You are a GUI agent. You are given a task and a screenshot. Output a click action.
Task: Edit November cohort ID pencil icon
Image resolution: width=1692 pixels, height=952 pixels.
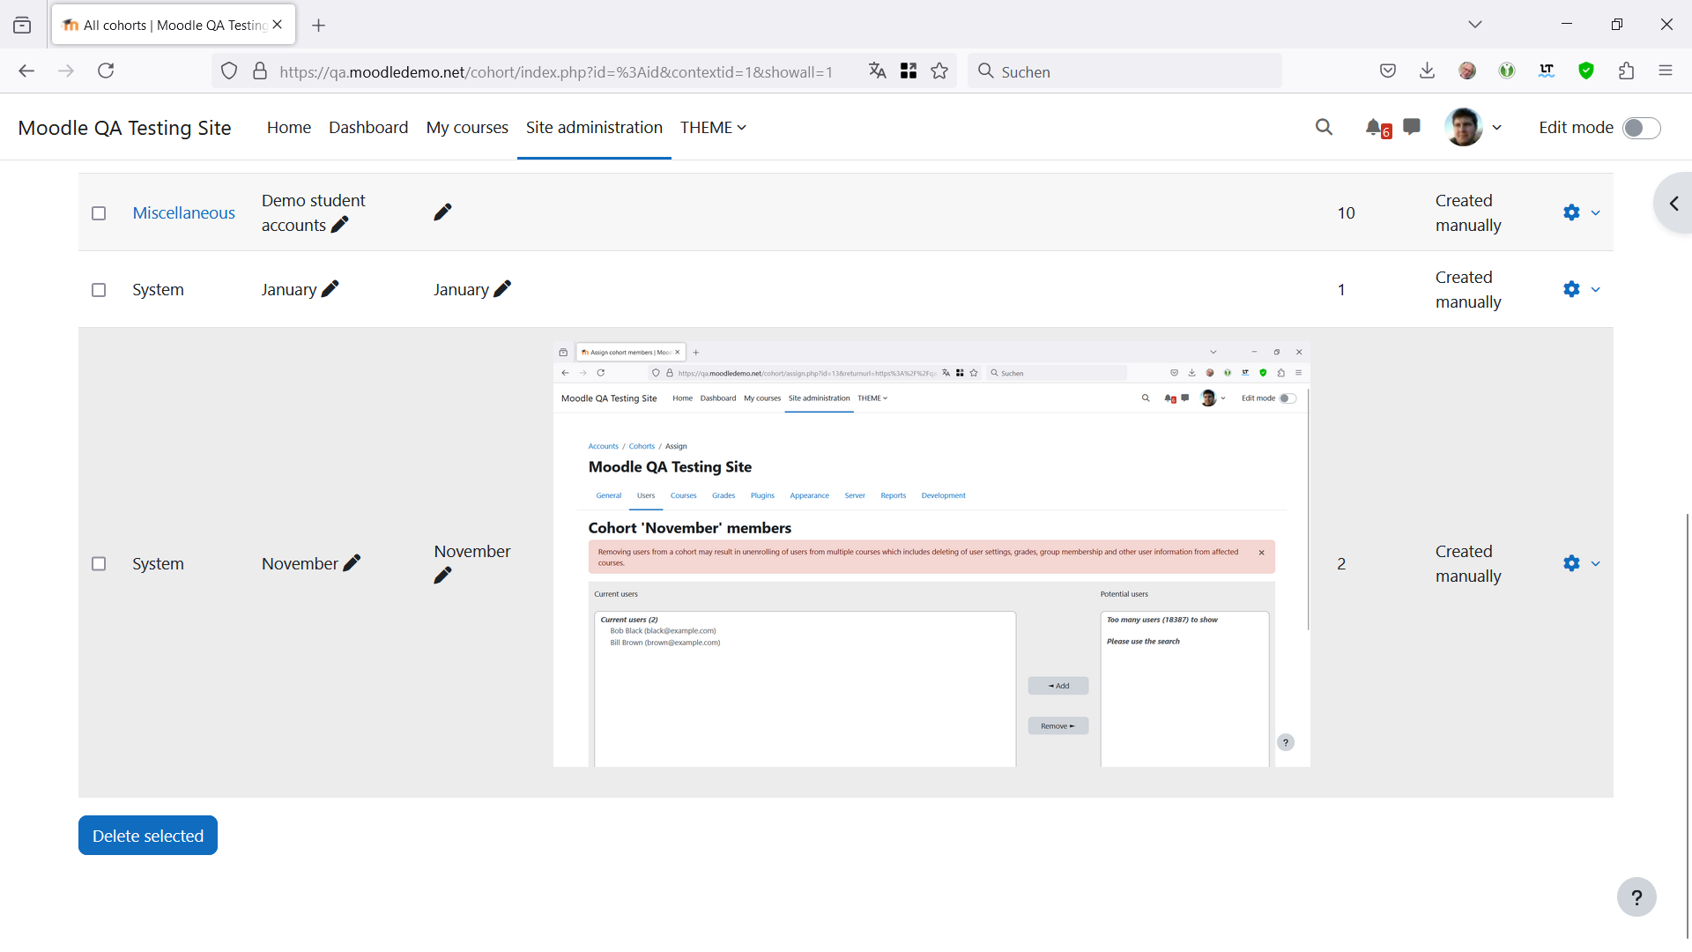click(x=442, y=576)
